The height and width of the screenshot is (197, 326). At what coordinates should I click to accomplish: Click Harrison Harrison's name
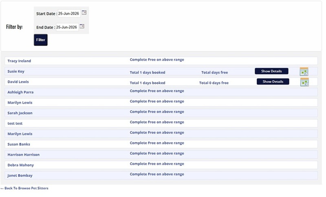[x=24, y=155]
